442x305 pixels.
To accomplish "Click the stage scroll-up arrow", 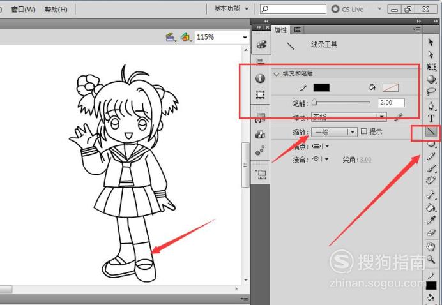I will tap(246, 50).
